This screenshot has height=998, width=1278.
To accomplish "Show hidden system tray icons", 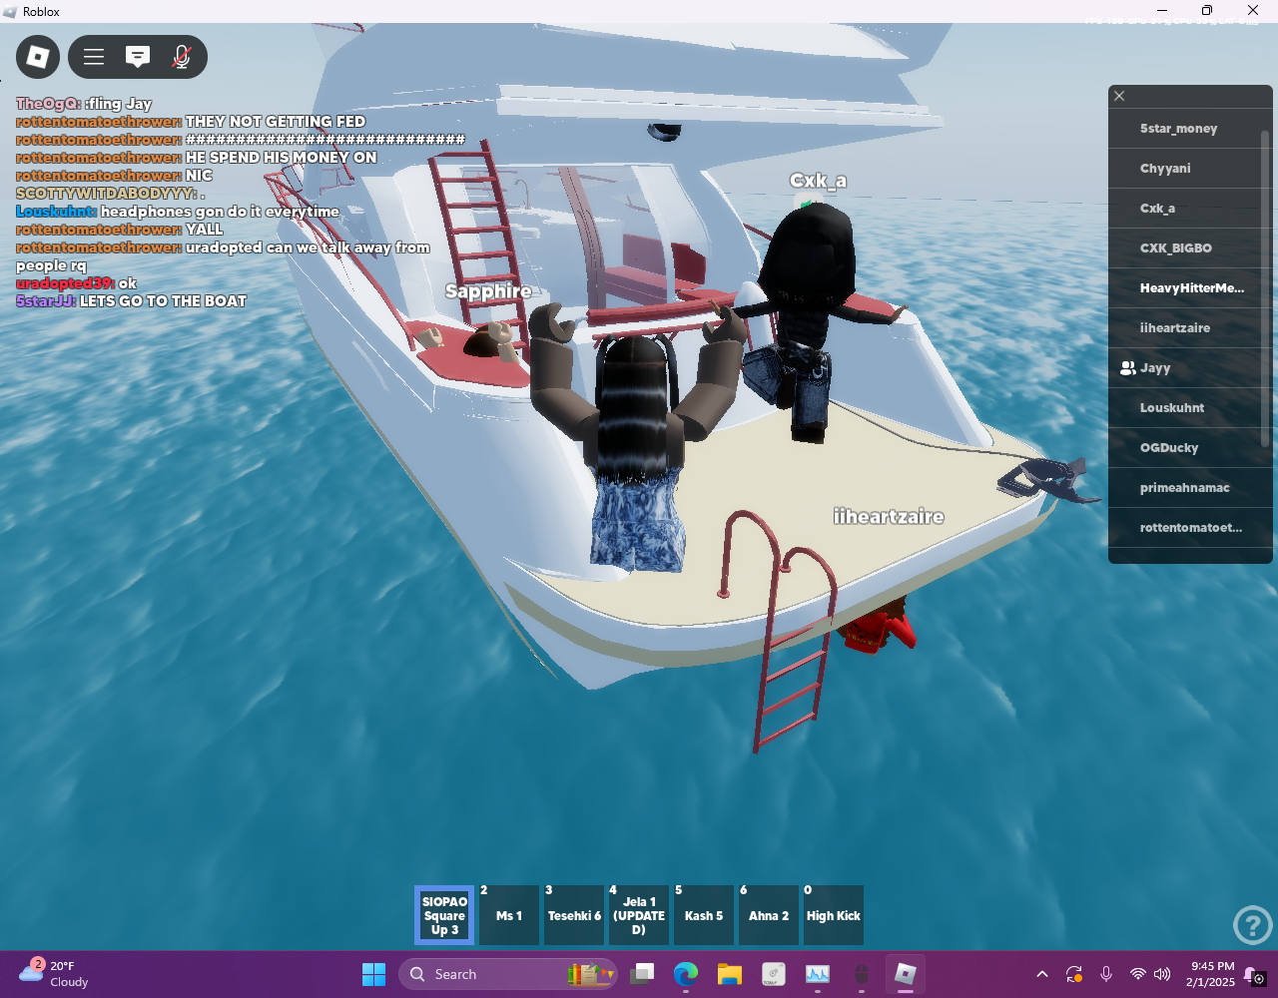I will 1042,974.
